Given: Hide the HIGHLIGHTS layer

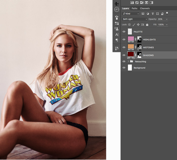Looking at the screenshot, I should click(x=124, y=39).
